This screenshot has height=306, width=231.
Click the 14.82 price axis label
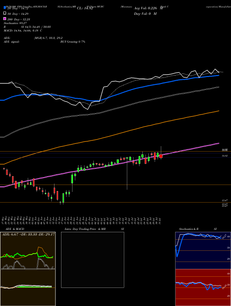[225, 156]
